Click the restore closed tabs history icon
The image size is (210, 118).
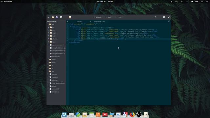[x=169, y=21]
